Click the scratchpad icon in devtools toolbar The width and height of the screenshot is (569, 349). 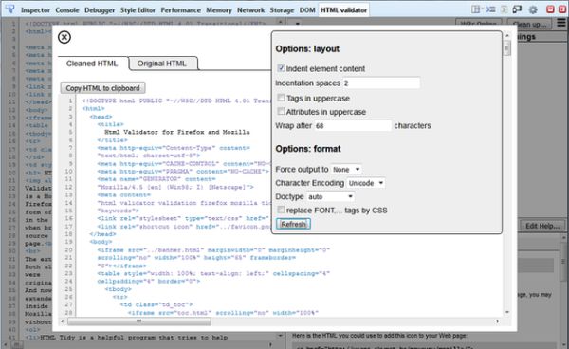pyautogui.click(x=505, y=9)
